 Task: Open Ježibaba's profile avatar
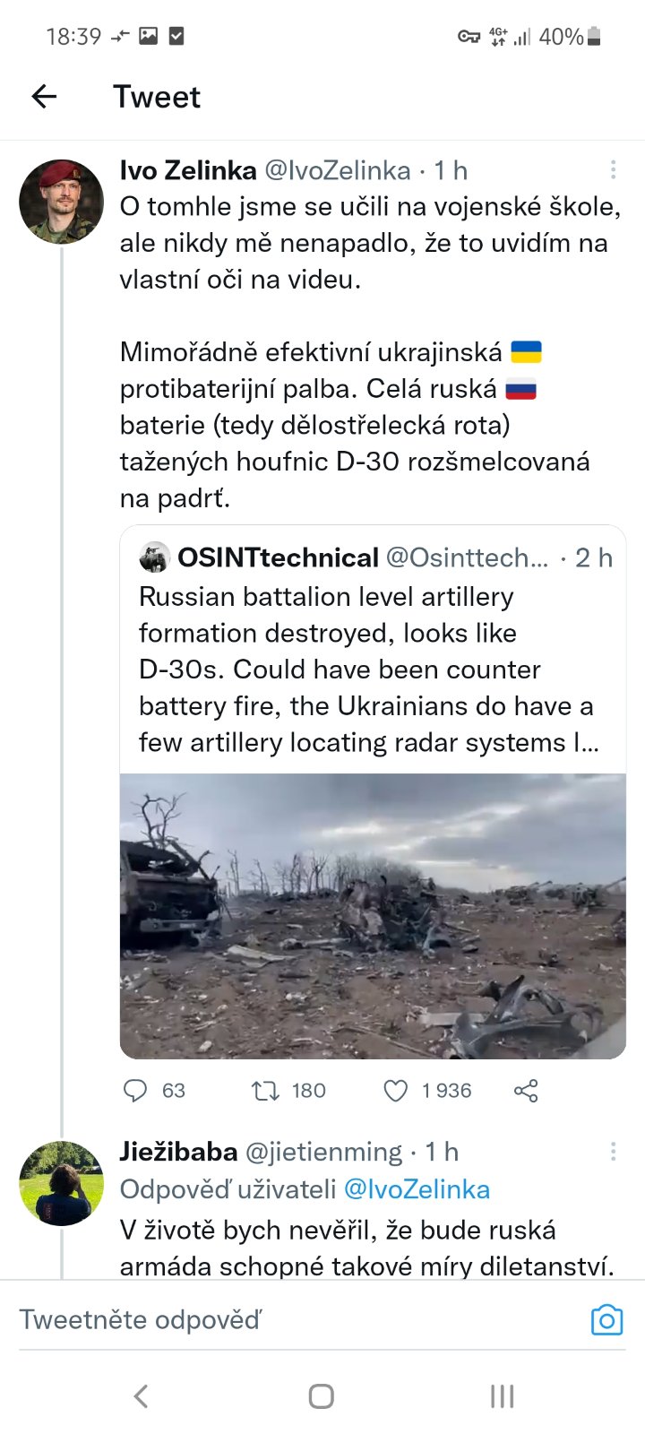[x=61, y=1183]
